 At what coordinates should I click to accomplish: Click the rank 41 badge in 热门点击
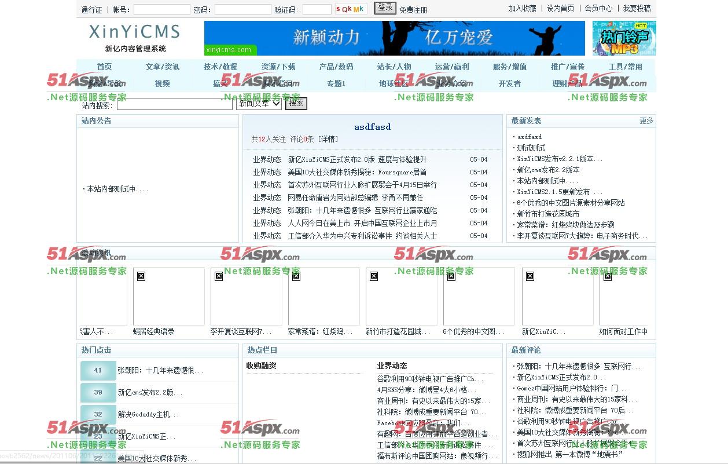click(98, 371)
